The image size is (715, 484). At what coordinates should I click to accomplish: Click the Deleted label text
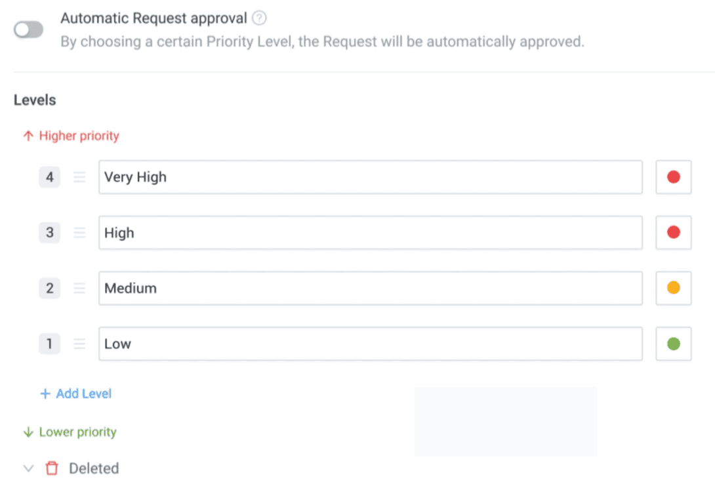[x=93, y=468]
